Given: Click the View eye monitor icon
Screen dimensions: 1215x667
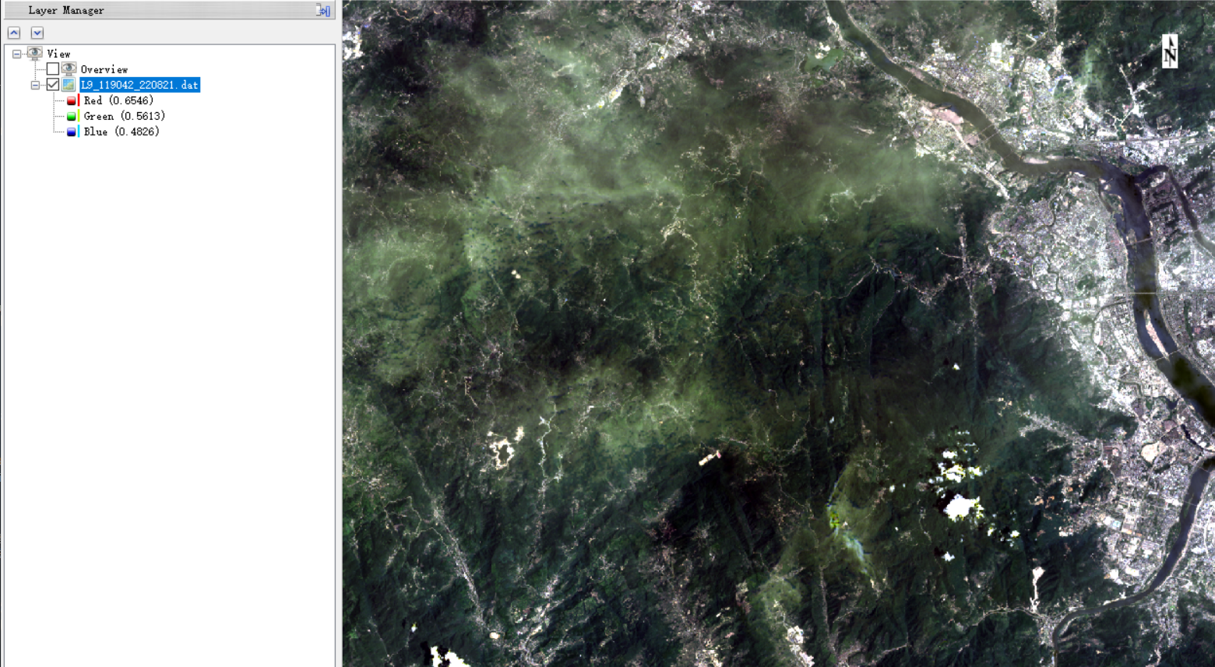Looking at the screenshot, I should [x=34, y=54].
